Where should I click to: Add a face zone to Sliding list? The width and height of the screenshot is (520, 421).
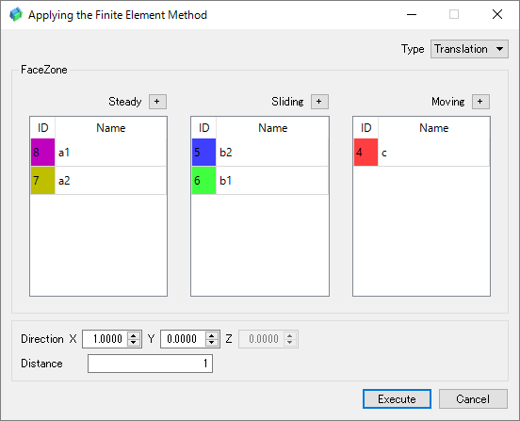(x=319, y=102)
